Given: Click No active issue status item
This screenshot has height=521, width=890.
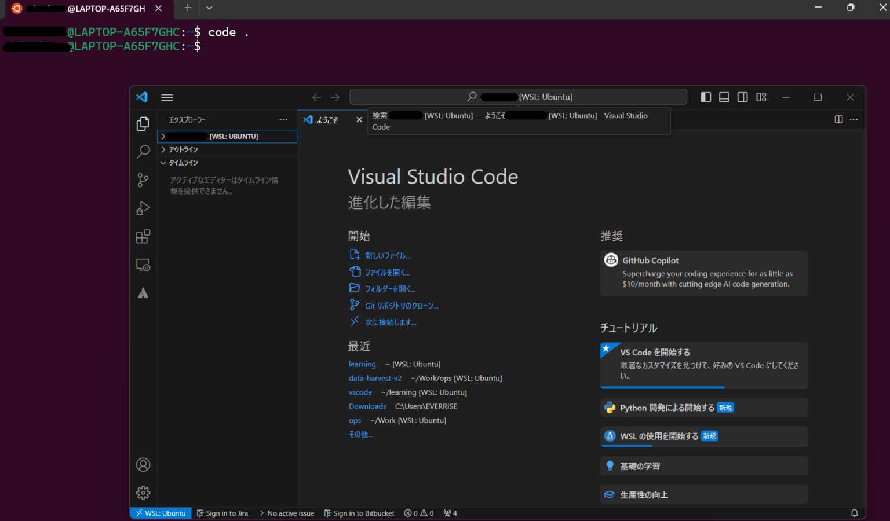Looking at the screenshot, I should pos(287,513).
